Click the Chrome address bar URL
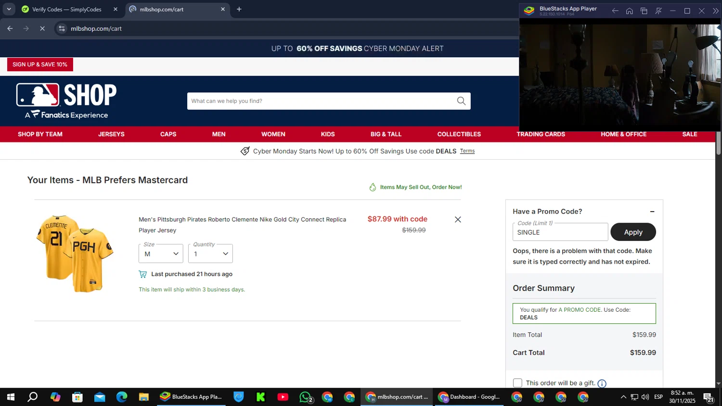Image resolution: width=722 pixels, height=406 pixels. click(96, 29)
